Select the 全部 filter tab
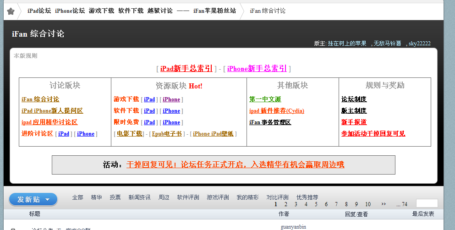The image size is (455, 230). [78, 197]
